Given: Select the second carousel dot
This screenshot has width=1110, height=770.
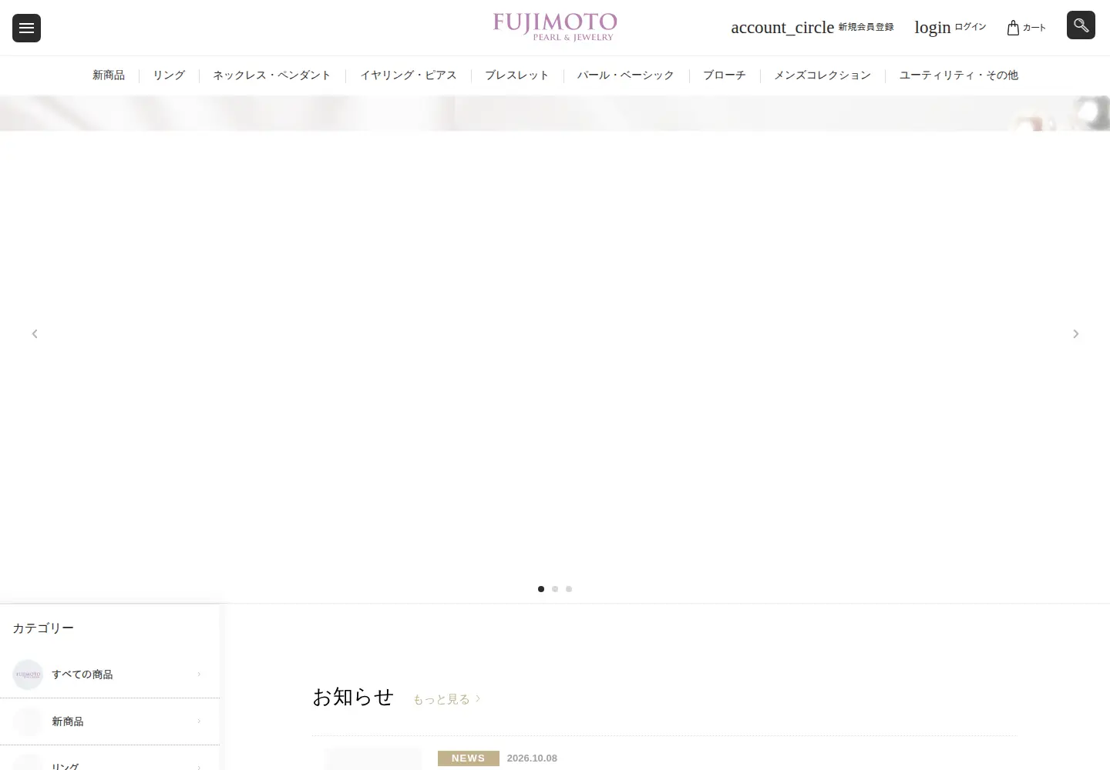Looking at the screenshot, I should 555,589.
